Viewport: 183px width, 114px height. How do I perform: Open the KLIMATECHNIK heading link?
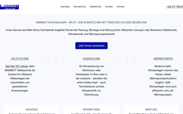click(91, 59)
